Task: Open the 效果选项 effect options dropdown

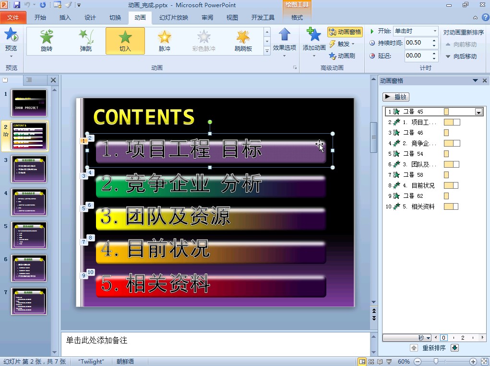Action: (x=285, y=43)
